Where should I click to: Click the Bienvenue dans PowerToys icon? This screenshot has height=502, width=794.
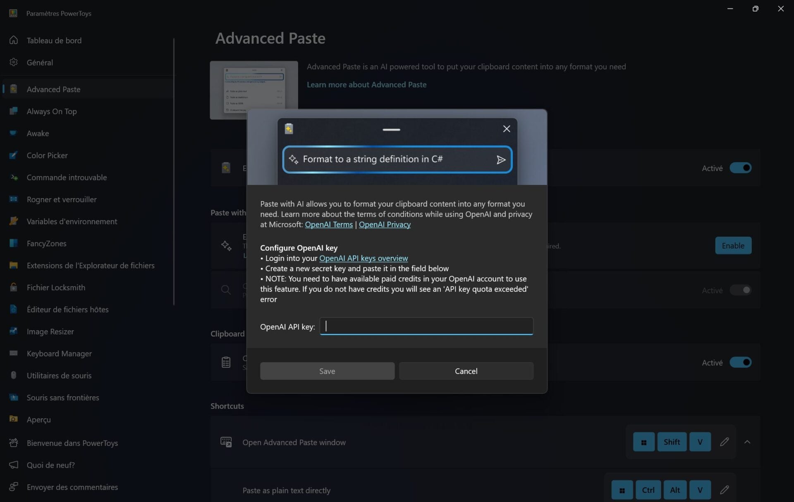[x=14, y=443]
